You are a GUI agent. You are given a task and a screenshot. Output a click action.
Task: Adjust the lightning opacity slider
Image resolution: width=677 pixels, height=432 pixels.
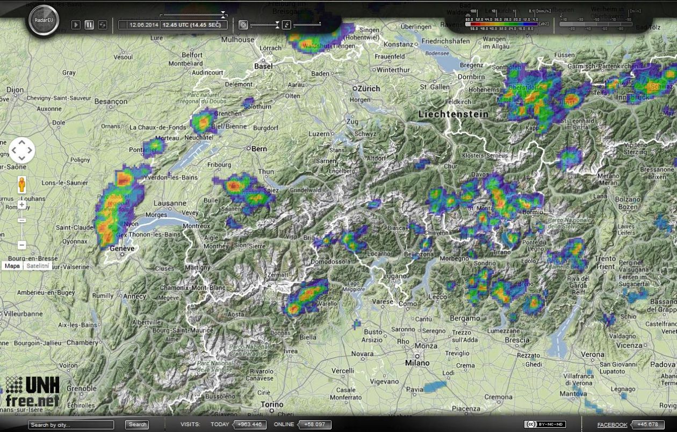tap(307, 25)
